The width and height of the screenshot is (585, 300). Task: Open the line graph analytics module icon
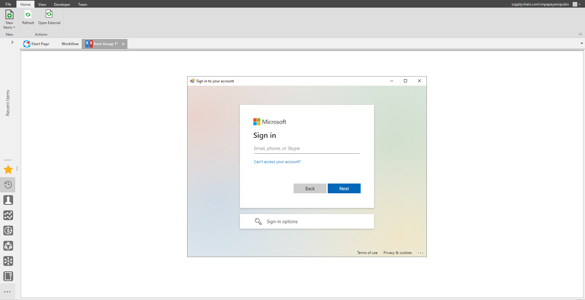(x=8, y=215)
